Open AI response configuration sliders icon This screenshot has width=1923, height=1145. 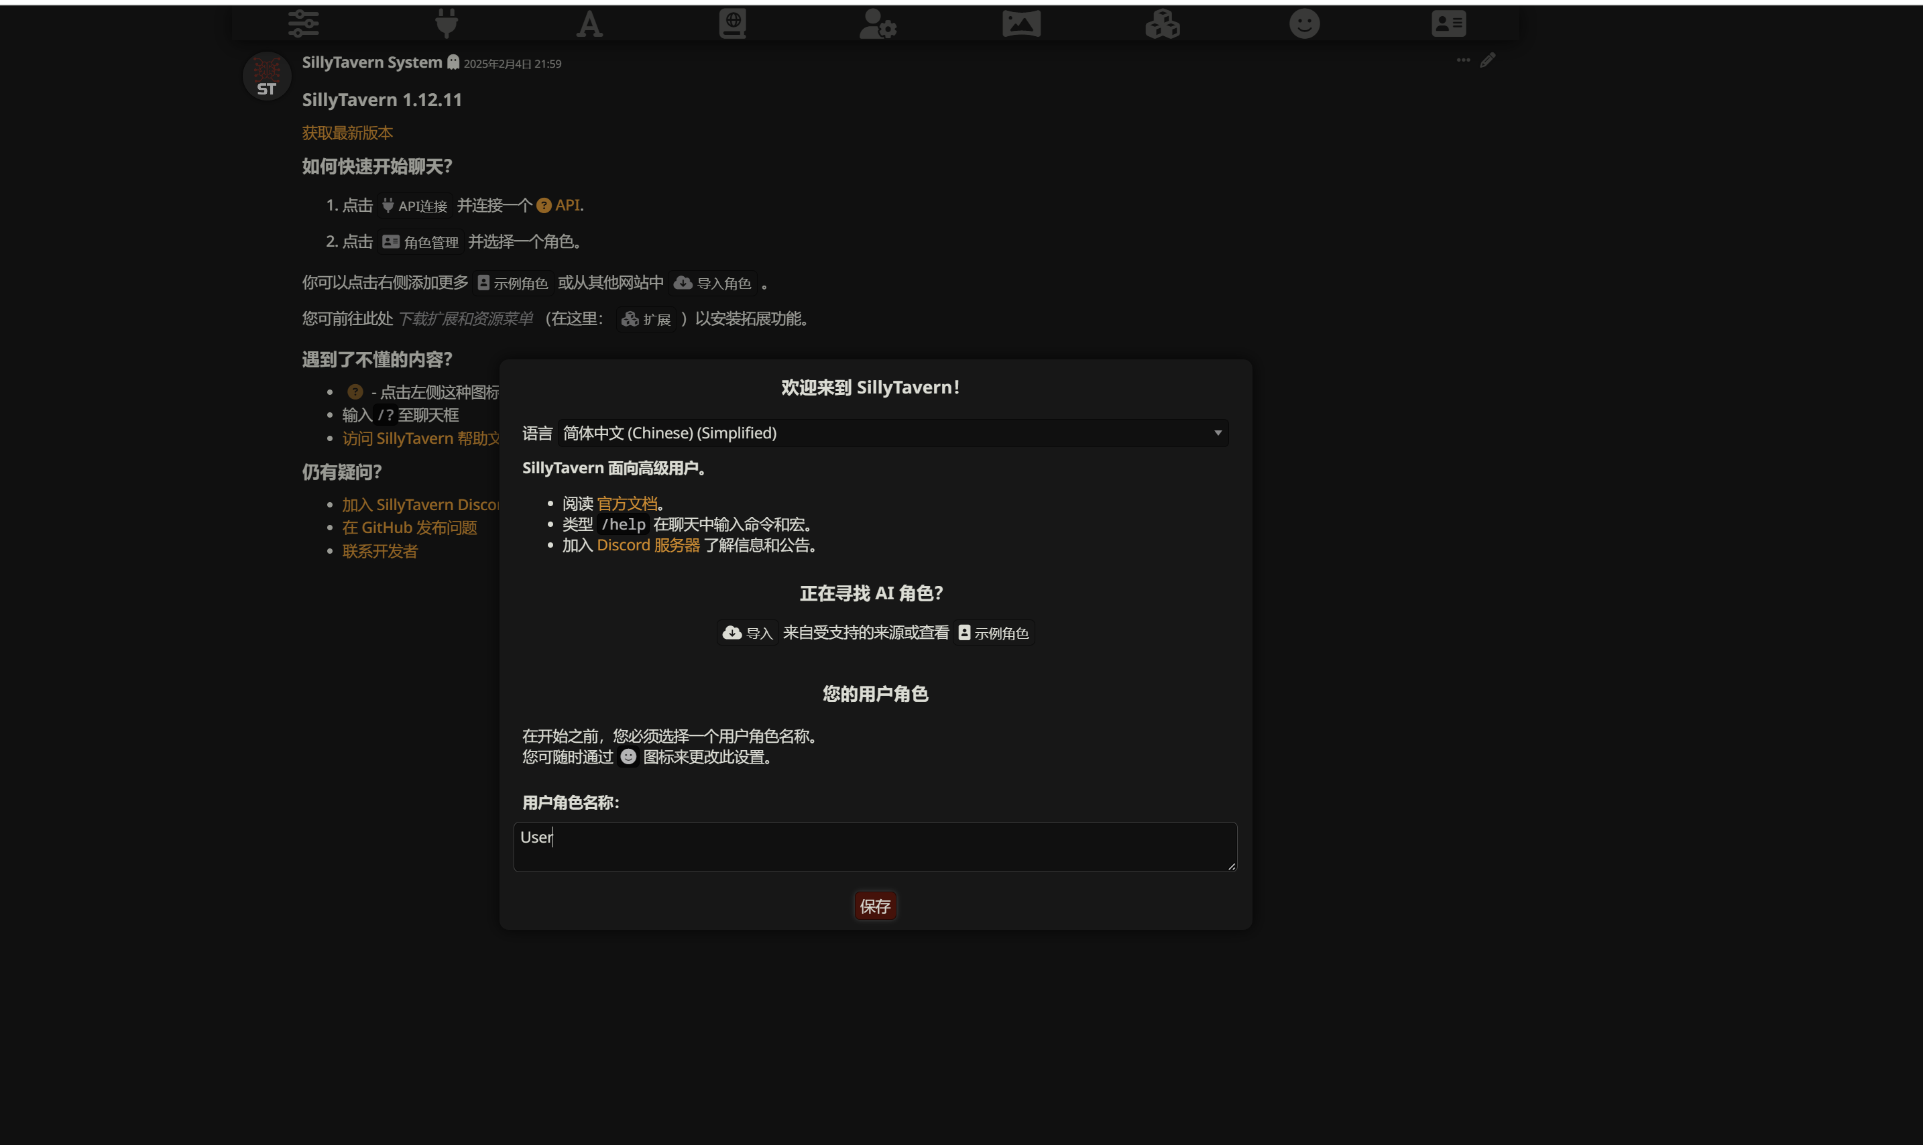pos(303,23)
